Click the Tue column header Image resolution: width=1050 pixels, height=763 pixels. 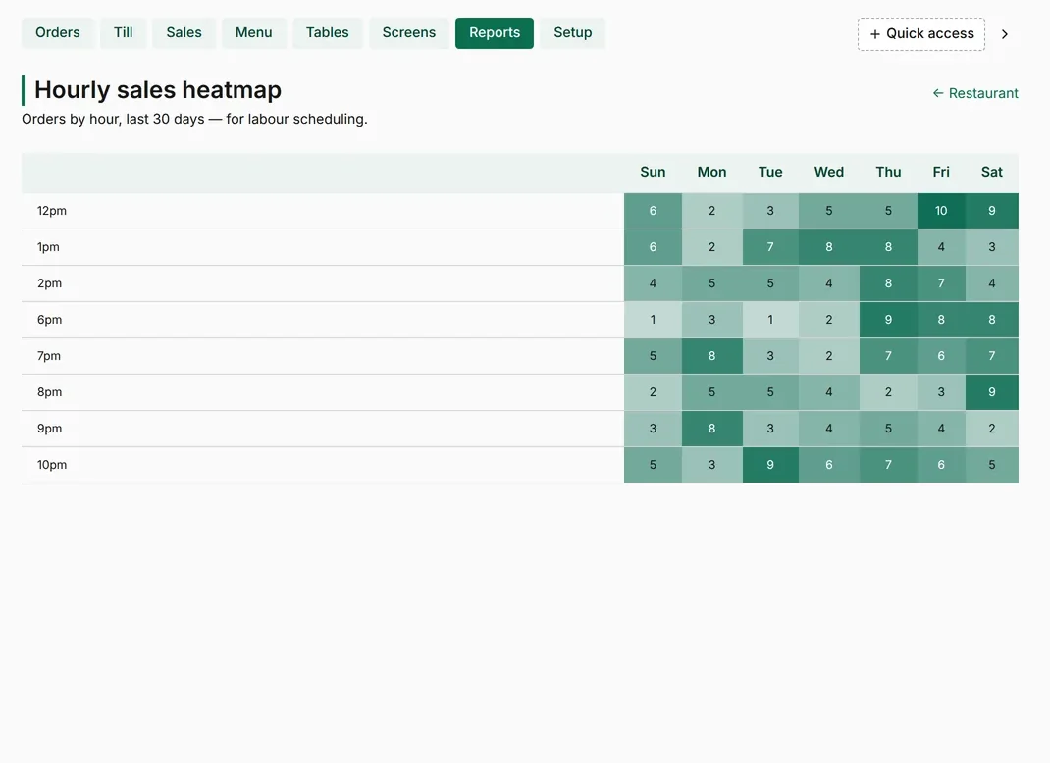click(x=770, y=172)
